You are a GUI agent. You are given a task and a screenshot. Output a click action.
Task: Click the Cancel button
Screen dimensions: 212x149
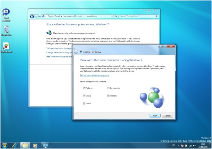tap(167, 116)
